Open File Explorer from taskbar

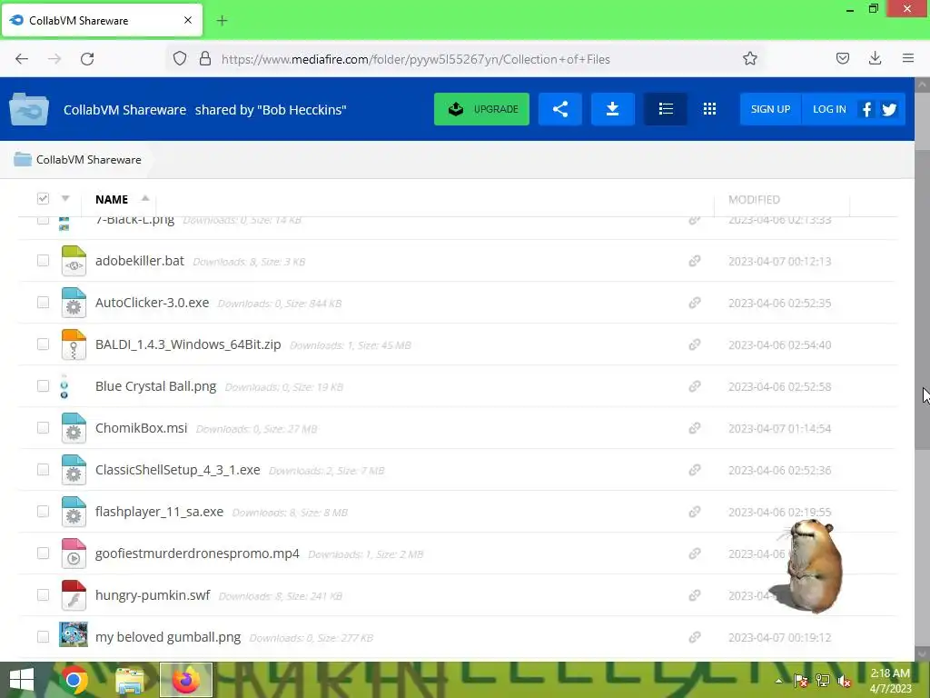pyautogui.click(x=129, y=680)
